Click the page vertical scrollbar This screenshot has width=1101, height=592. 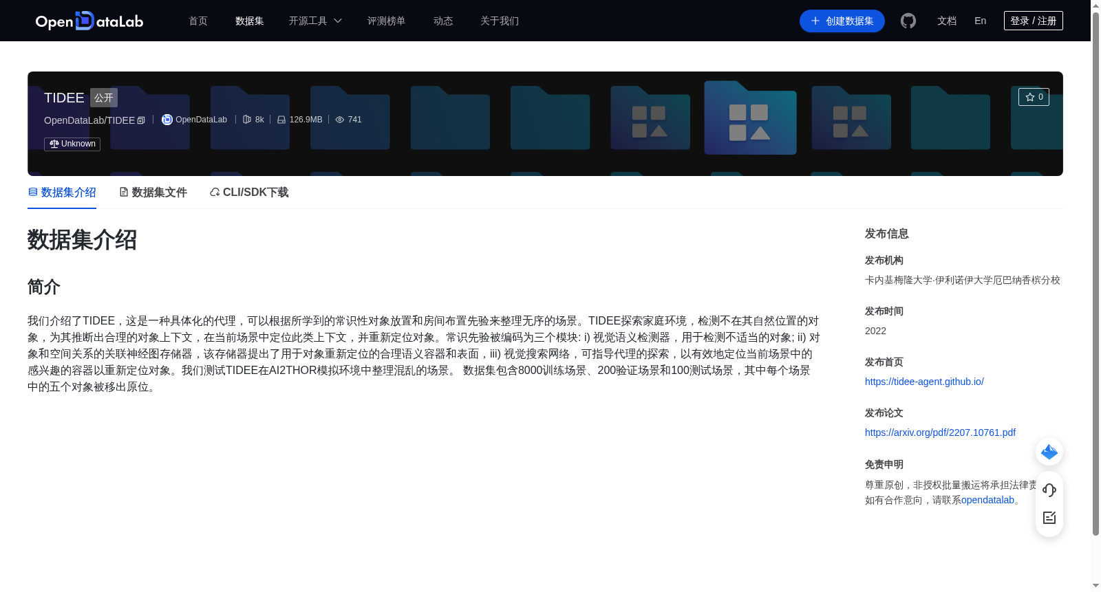coord(1095,275)
